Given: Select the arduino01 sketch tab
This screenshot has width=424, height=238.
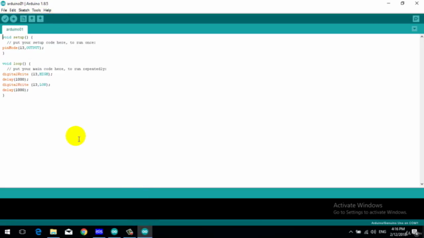Looking at the screenshot, I should 15,29.
